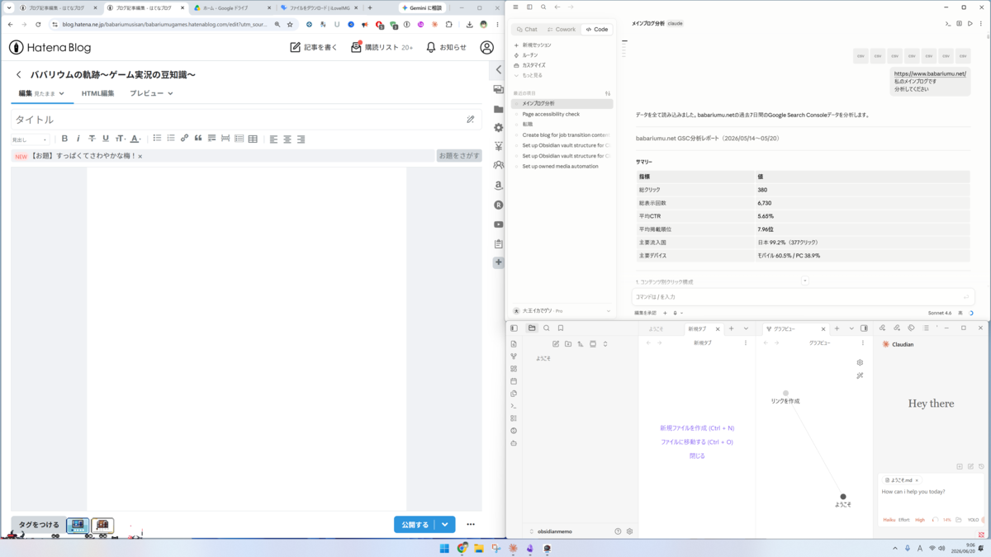Insert a blockquote in Hatena editor
Screen dimensions: 991x557
[x=198, y=139]
